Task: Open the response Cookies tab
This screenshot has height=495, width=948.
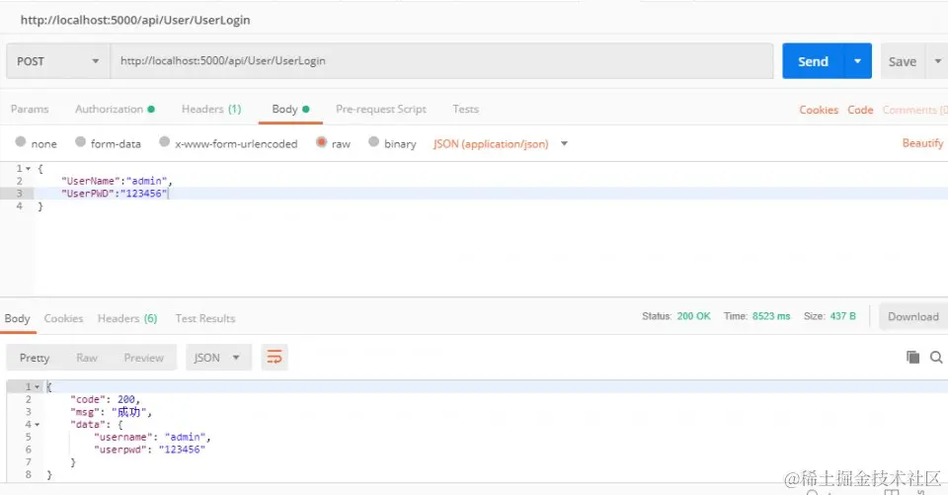Action: click(x=63, y=318)
